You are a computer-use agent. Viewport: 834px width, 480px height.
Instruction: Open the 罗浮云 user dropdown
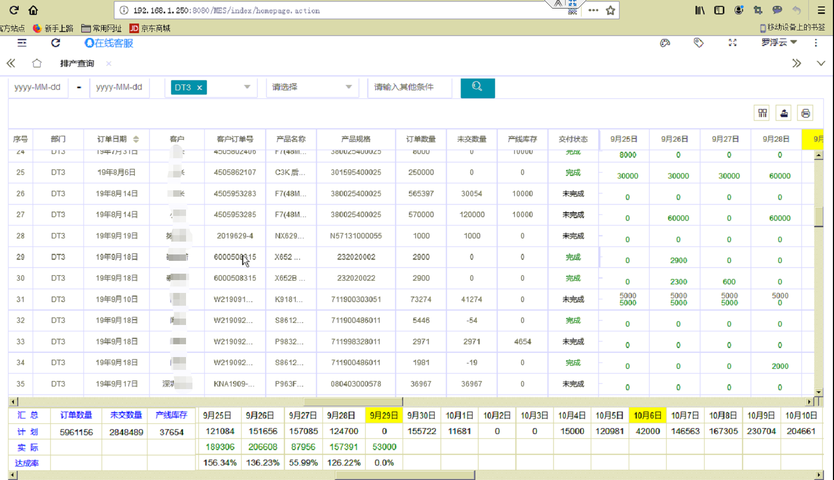[x=777, y=43]
